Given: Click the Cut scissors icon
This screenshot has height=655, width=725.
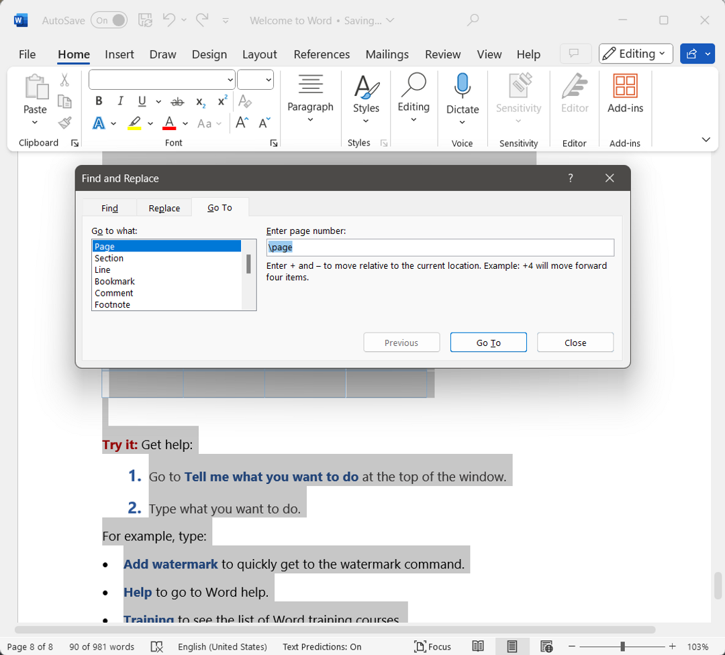Looking at the screenshot, I should click(x=64, y=80).
